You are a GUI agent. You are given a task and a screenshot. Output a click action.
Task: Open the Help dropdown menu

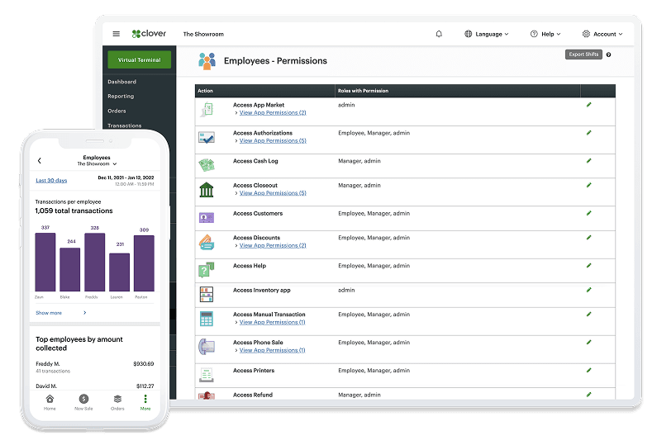pyautogui.click(x=545, y=34)
